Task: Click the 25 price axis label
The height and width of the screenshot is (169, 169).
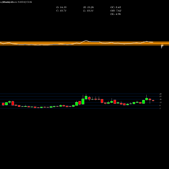Action: tap(161, 94)
